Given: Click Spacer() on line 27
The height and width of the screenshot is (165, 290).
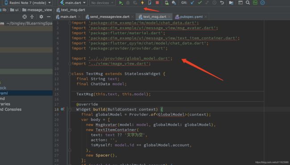Looking at the screenshot, I should tap(105, 155).
